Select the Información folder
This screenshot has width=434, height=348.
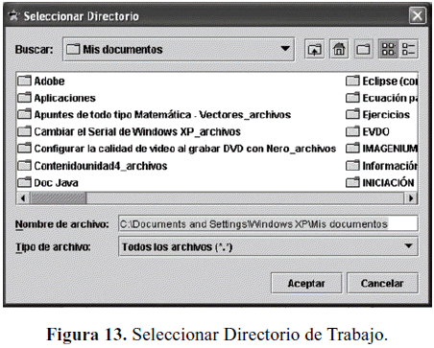coord(382,166)
